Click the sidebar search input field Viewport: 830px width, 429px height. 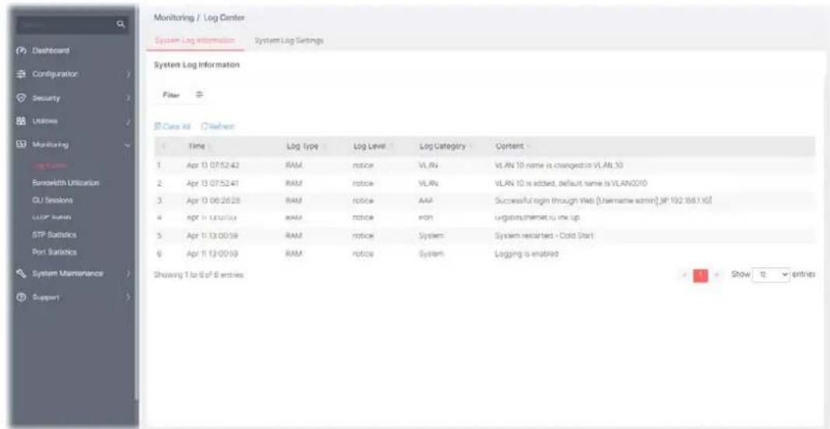[x=72, y=24]
